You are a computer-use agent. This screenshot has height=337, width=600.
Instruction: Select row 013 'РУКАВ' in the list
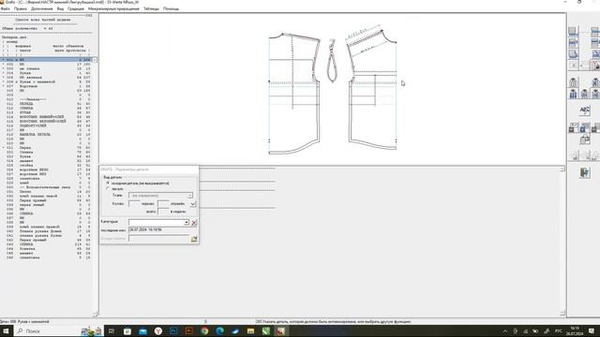(46, 112)
